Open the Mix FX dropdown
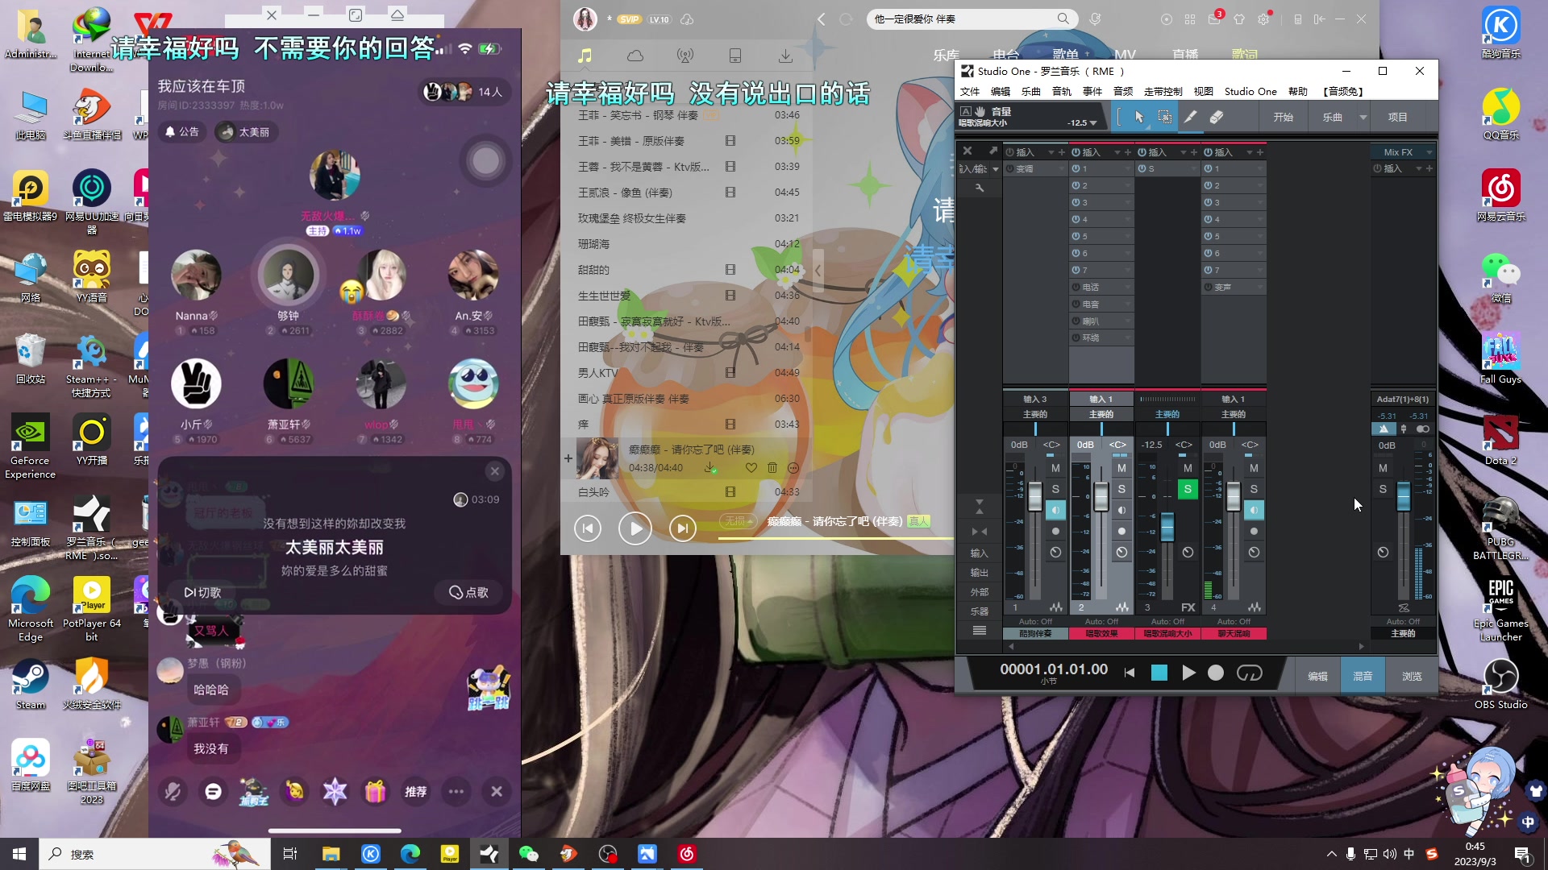Image resolution: width=1548 pixels, height=870 pixels. [x=1429, y=152]
